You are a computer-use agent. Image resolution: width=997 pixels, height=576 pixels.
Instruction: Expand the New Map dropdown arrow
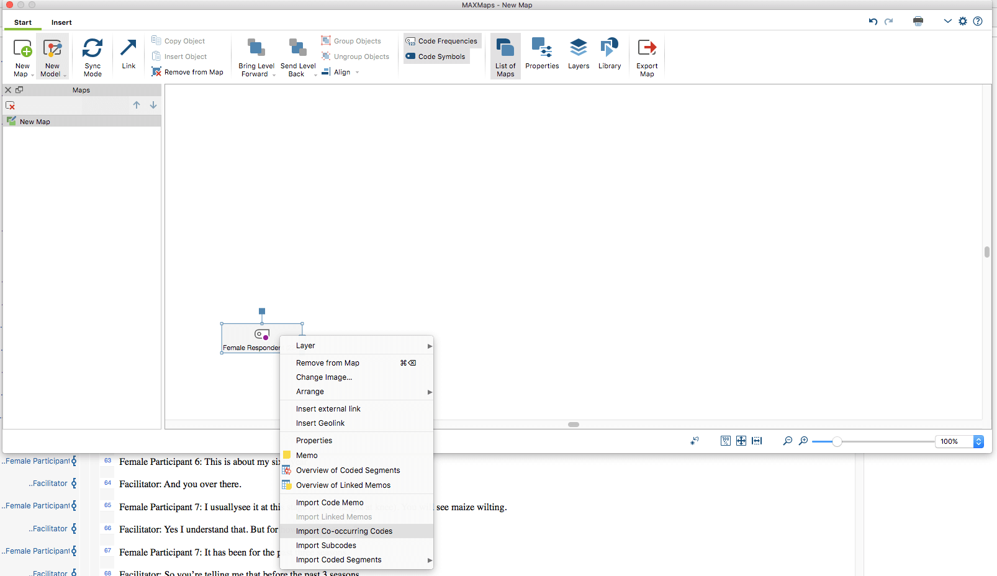pos(33,74)
